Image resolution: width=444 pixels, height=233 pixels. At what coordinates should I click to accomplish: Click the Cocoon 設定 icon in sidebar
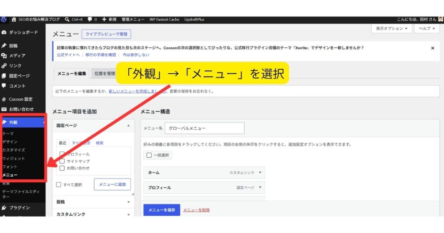point(4,99)
